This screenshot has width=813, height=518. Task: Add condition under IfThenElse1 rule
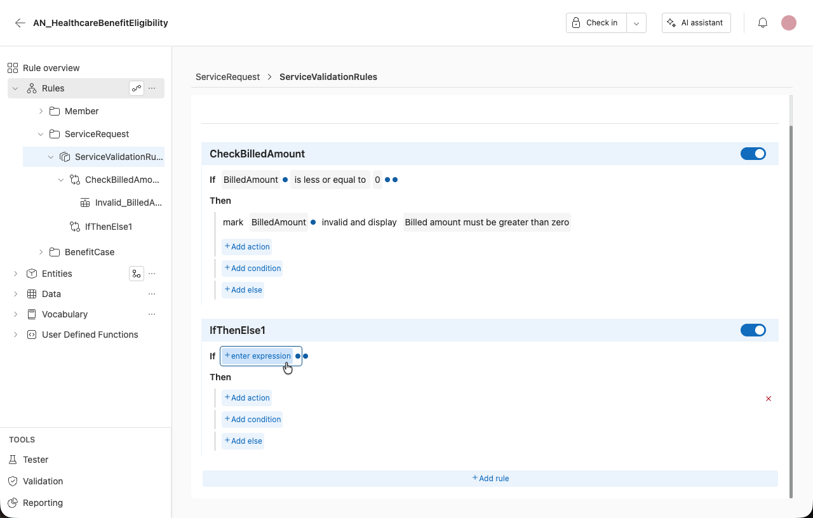point(252,420)
